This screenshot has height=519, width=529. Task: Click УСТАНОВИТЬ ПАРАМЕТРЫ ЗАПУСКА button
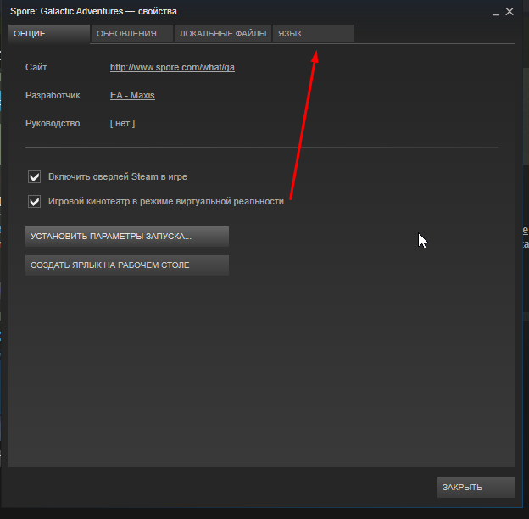pyautogui.click(x=127, y=237)
